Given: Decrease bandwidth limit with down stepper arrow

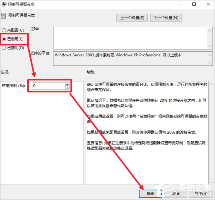Looking at the screenshot, I should click(67, 87).
